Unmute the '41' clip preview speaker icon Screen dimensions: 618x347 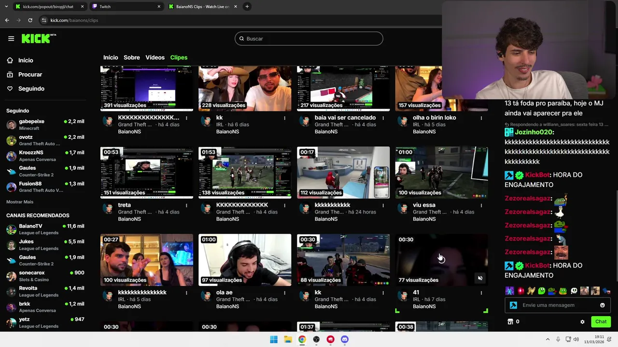(480, 278)
